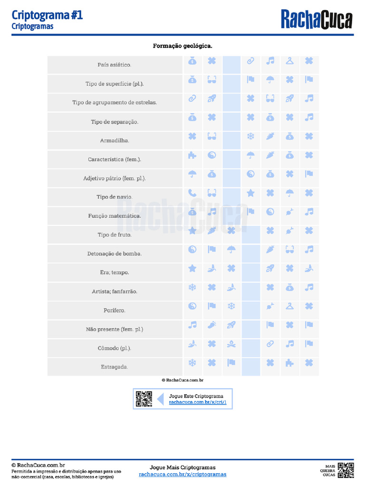Click the hanger icon in Porífero row

pyautogui.click(x=289, y=306)
